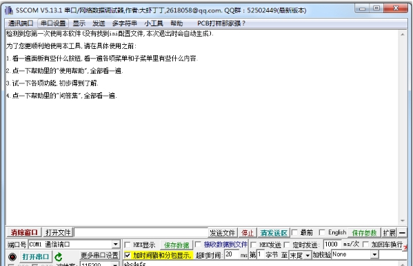
Task: Uncheck the 加时间戳和分包显示 checkbox
Action: pos(128,255)
